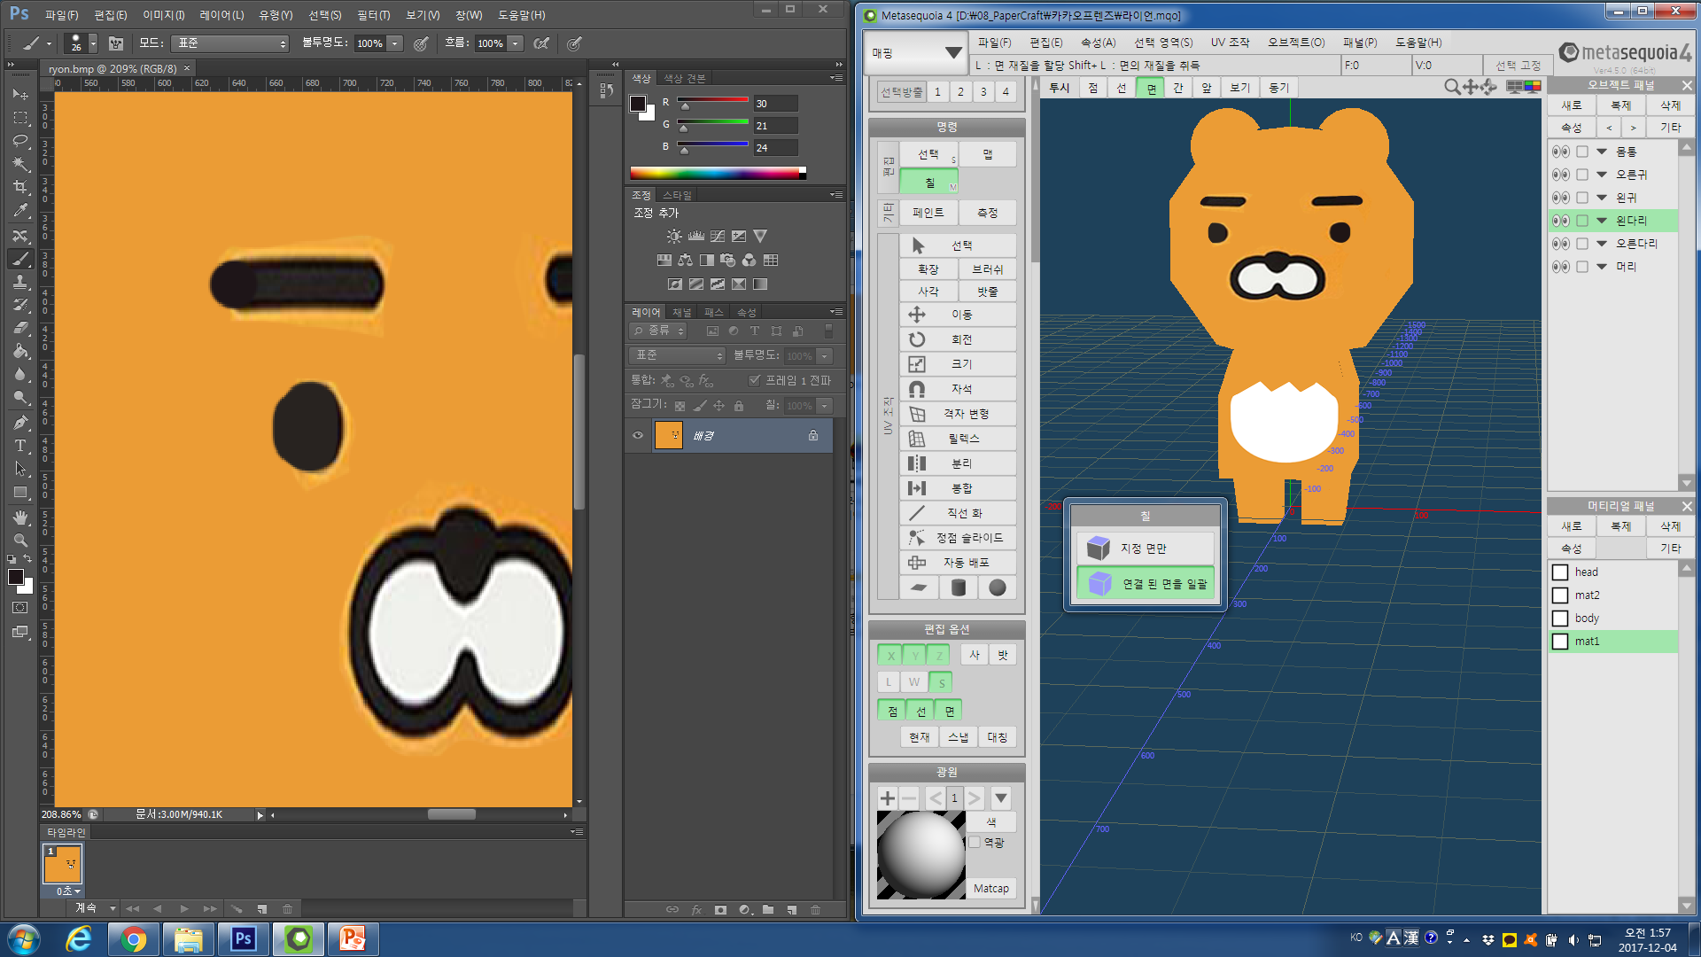Toggle the 역광 checkbox in light panel
Image resolution: width=1701 pixels, height=957 pixels.
[975, 843]
